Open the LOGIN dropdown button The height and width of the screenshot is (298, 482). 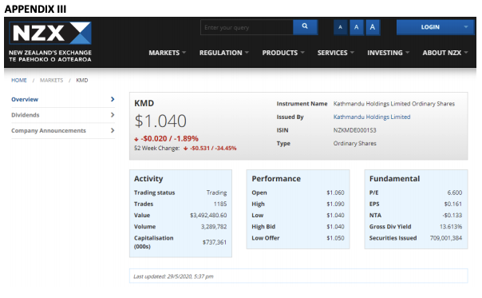click(x=435, y=27)
